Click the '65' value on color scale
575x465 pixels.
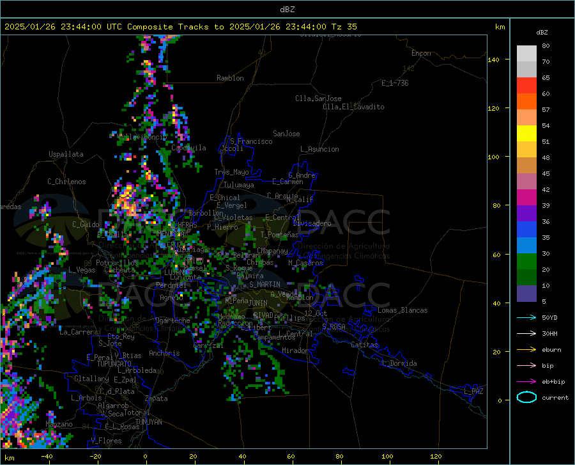546,78
